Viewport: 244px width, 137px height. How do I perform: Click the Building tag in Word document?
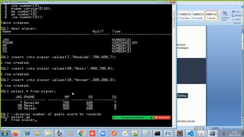pos(182,96)
